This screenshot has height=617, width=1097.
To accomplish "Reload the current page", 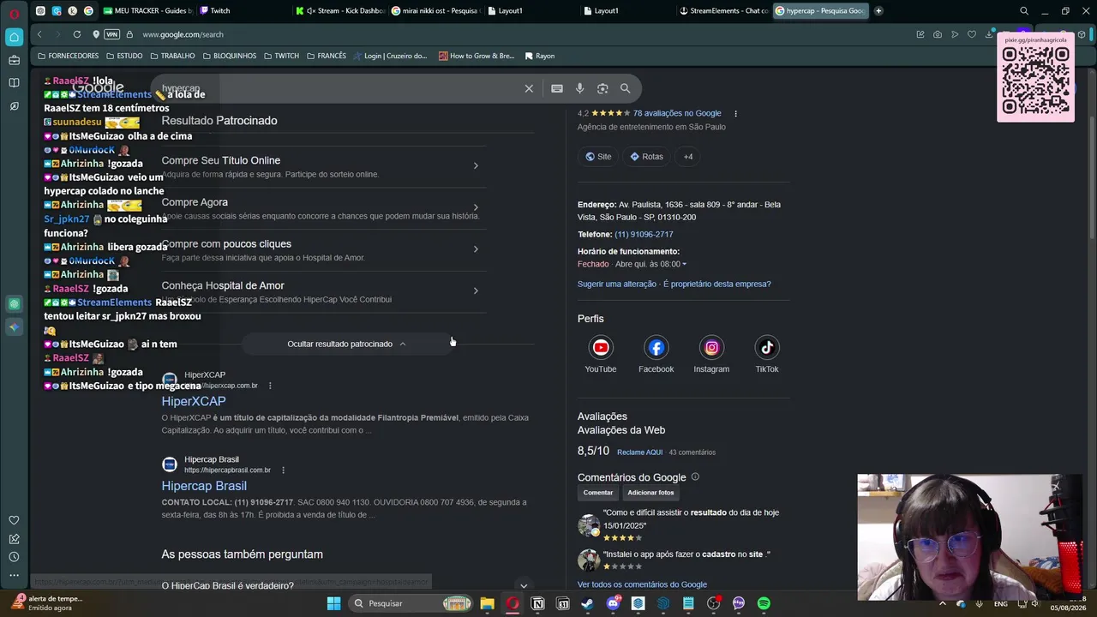I will pos(77,34).
